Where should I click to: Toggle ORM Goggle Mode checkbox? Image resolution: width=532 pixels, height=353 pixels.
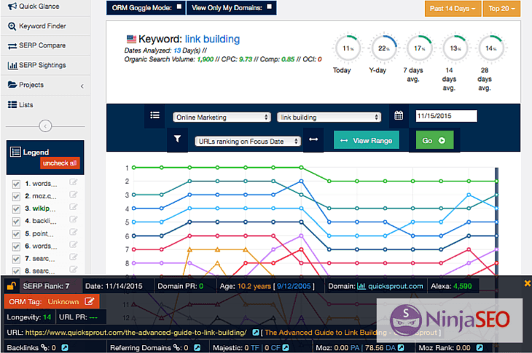(x=179, y=7)
